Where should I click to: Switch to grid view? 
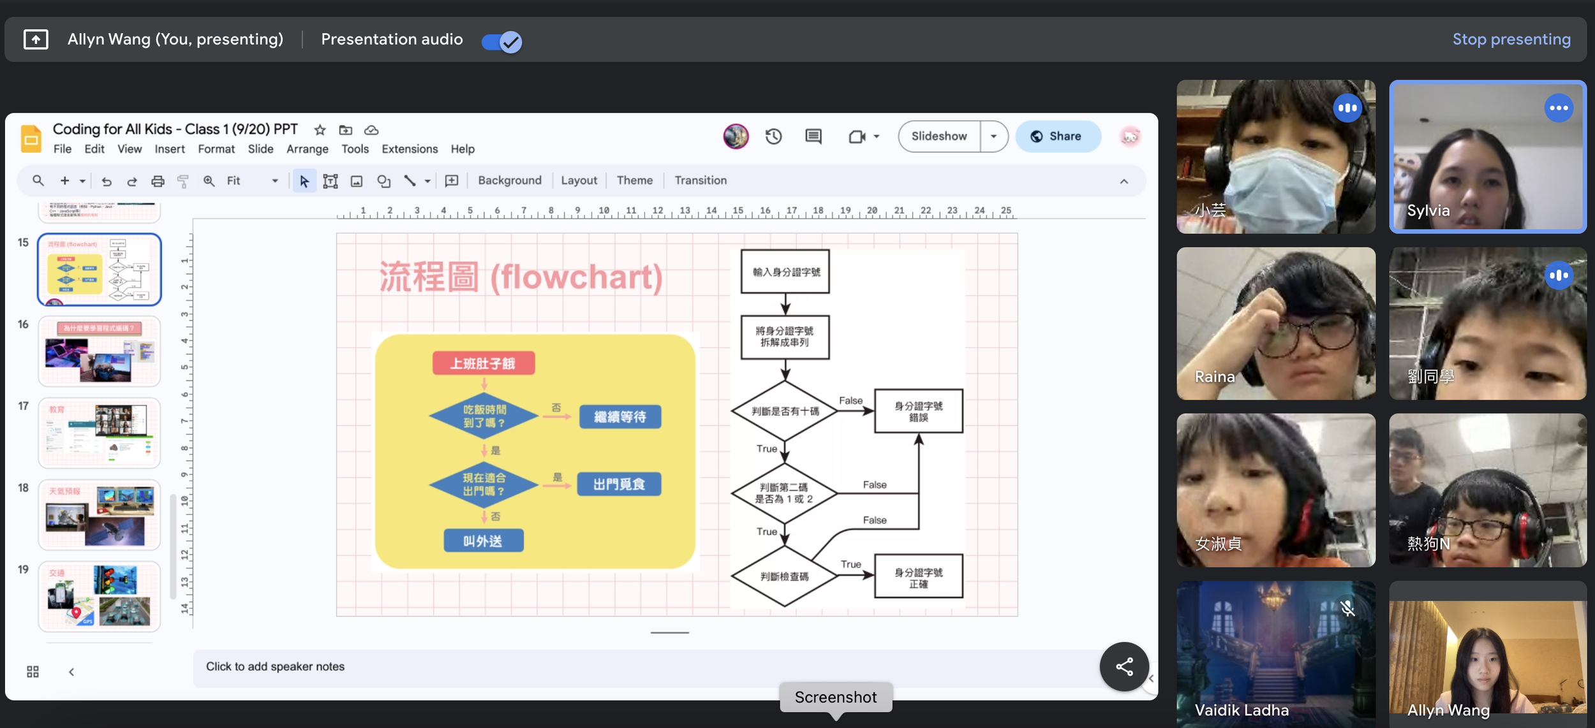point(33,671)
